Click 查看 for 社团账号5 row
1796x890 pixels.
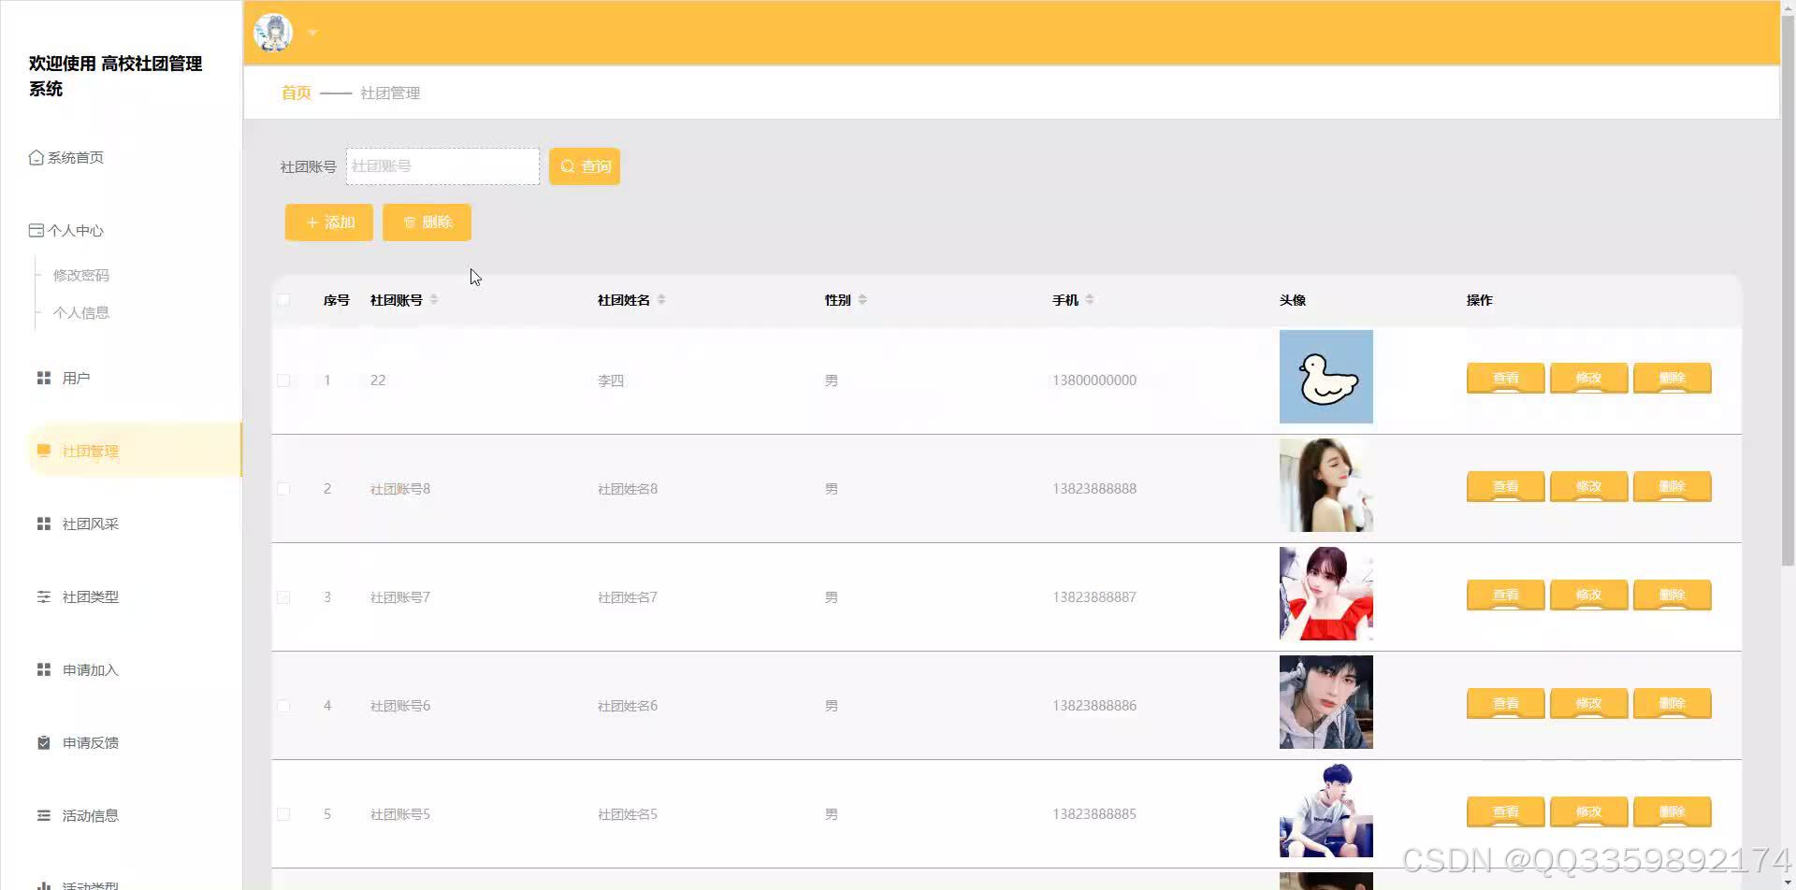click(x=1506, y=811)
